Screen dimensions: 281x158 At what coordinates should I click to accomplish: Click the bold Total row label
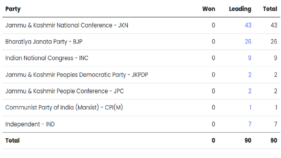click(x=12, y=140)
